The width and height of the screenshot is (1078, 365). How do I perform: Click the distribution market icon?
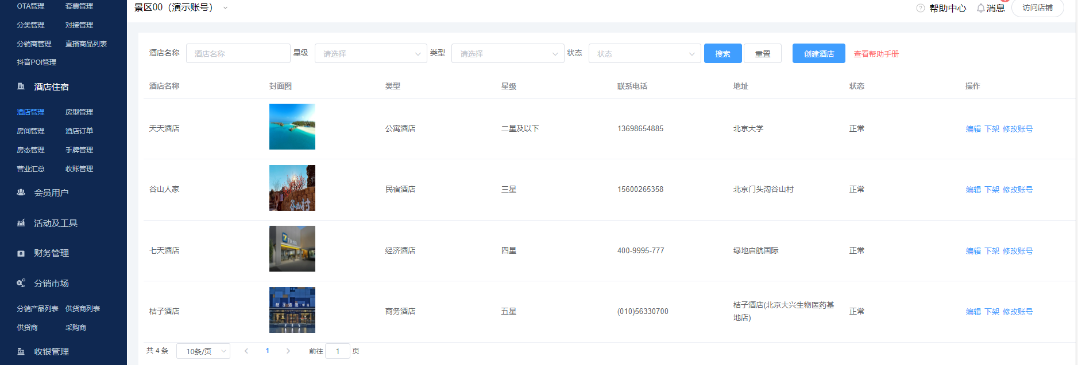[21, 283]
